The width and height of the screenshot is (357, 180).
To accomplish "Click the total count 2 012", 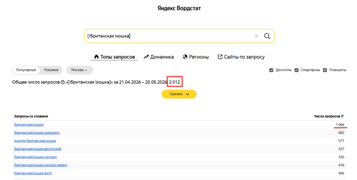I will click(175, 82).
